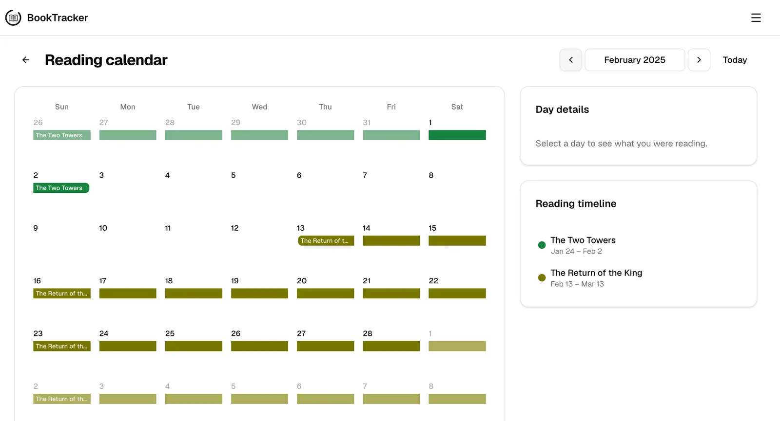This screenshot has height=421, width=780.
Task: Select day 4 in February
Action: [167, 175]
